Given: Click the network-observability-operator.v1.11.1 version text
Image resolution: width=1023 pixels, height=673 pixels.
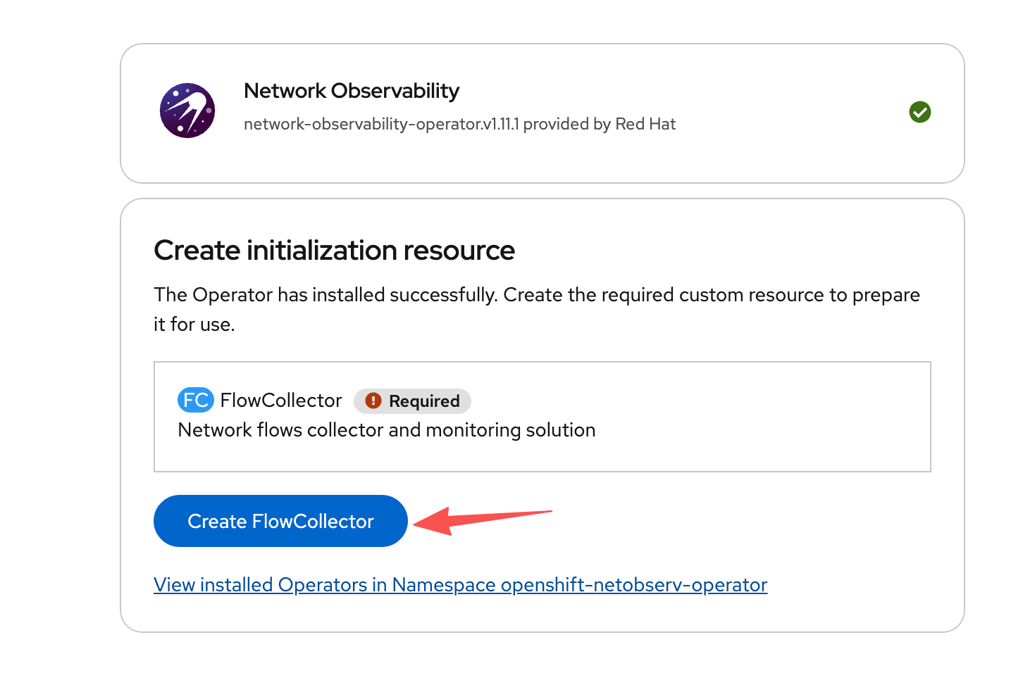Looking at the screenshot, I should (x=381, y=125).
